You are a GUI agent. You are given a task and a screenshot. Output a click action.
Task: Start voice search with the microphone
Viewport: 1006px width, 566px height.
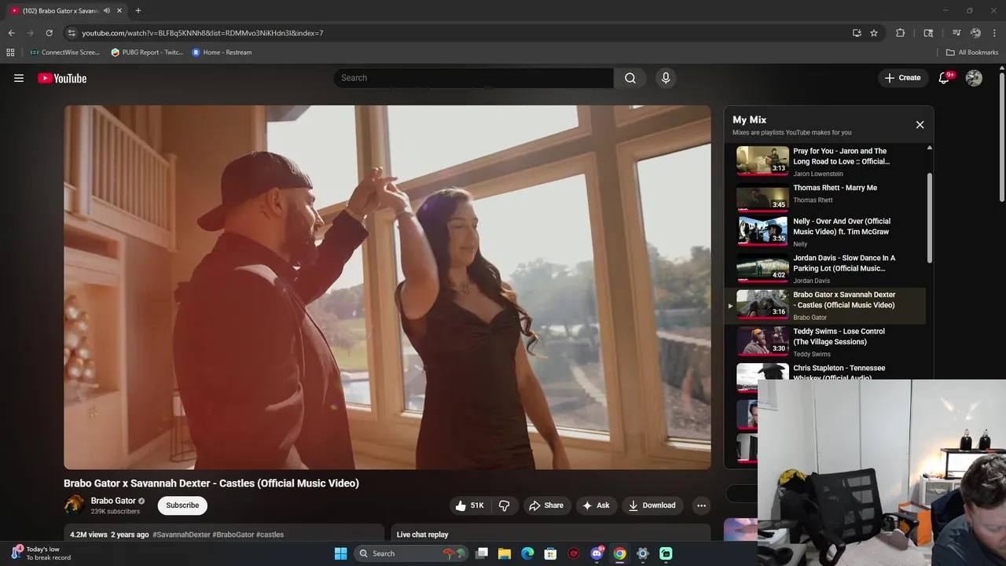[666, 78]
